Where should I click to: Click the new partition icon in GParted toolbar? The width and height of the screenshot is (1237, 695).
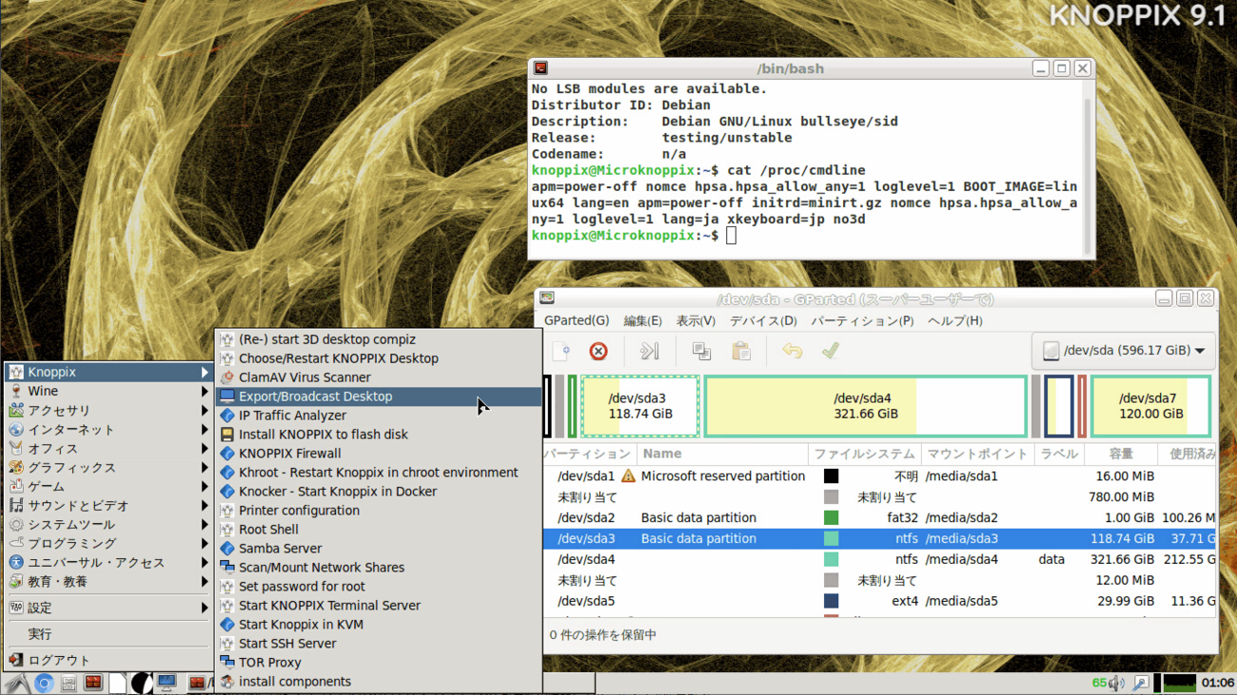(x=560, y=351)
